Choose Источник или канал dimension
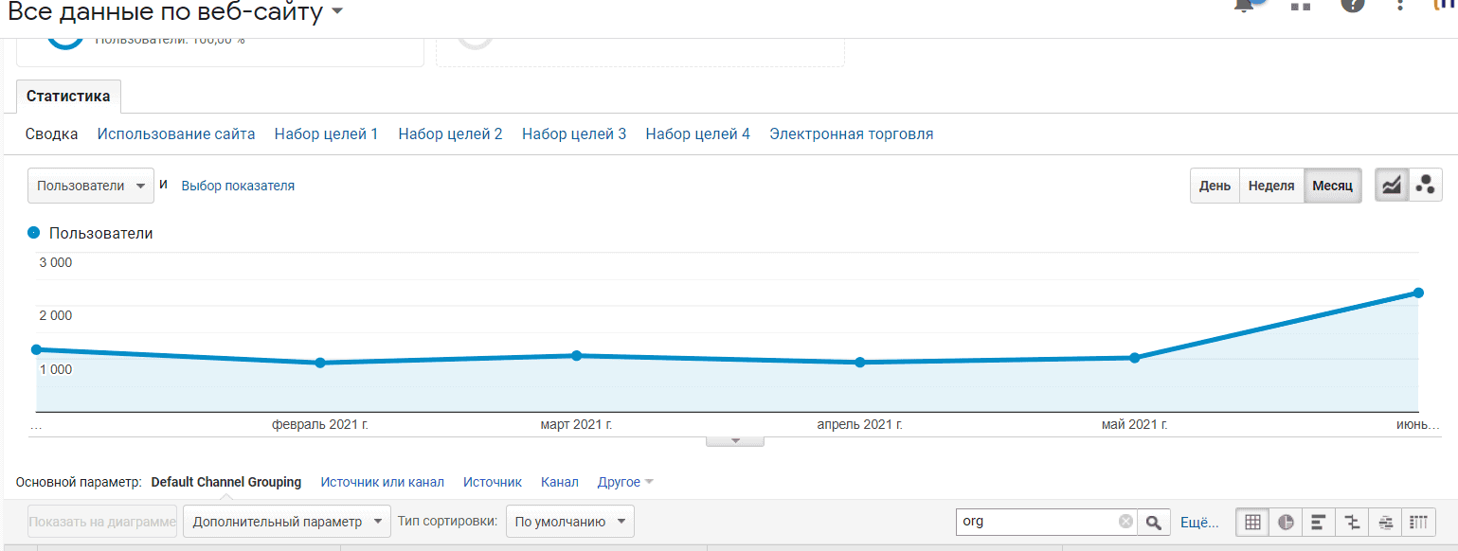This screenshot has height=551, width=1458. pyautogui.click(x=382, y=482)
